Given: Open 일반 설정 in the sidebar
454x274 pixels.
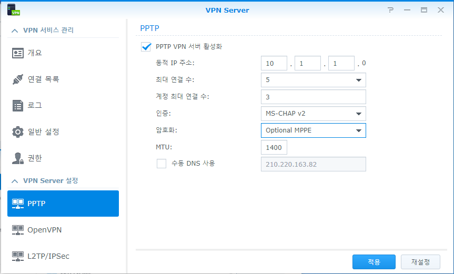Looking at the screenshot, I should [63, 132].
